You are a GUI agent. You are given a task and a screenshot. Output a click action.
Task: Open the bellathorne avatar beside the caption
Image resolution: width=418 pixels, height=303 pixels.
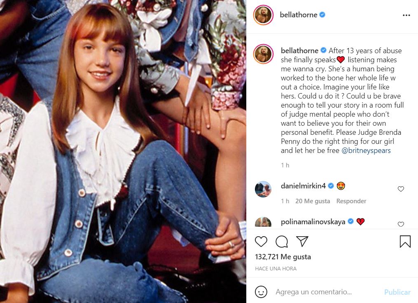263,54
